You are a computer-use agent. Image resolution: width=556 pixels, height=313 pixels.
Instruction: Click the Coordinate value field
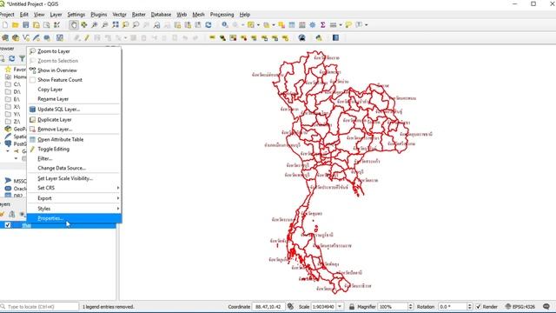click(x=268, y=306)
